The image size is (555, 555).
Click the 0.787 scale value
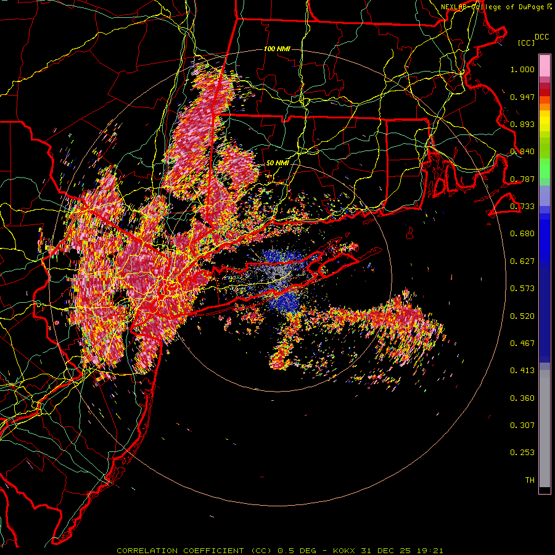click(x=522, y=179)
